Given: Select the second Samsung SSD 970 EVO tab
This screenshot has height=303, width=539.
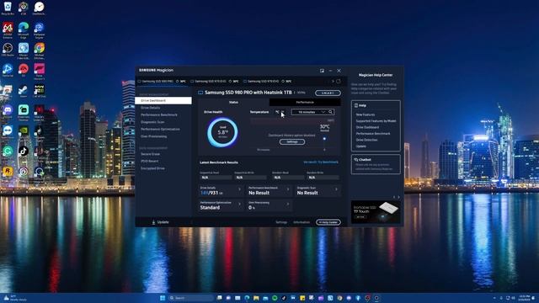Looking at the screenshot, I should coord(268,82).
